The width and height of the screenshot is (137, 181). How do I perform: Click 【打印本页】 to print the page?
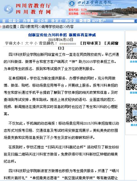(90, 43)
